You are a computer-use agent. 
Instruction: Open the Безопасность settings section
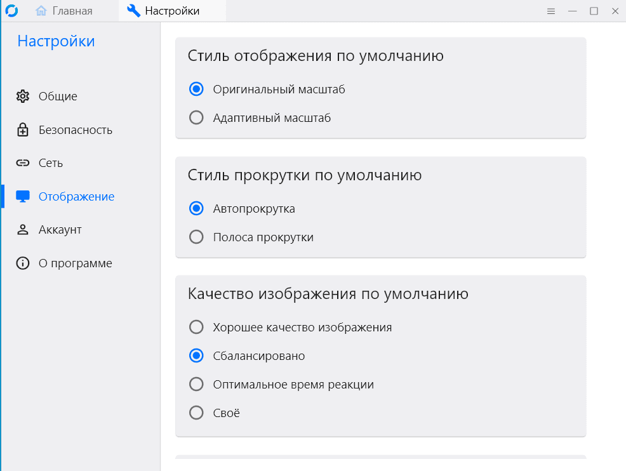(75, 130)
